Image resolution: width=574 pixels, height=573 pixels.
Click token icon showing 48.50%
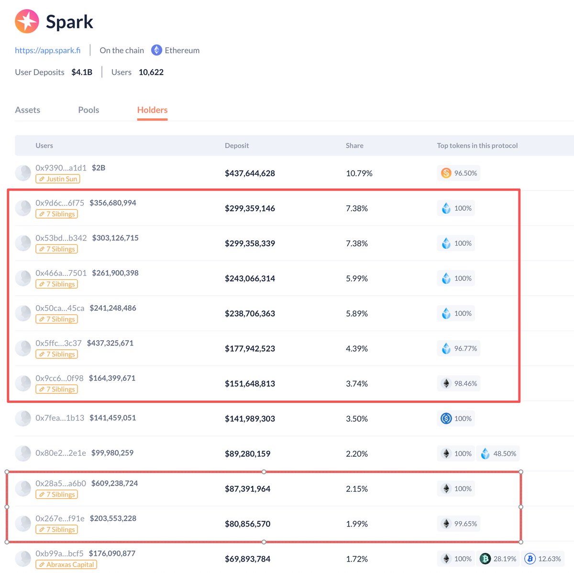click(x=485, y=453)
